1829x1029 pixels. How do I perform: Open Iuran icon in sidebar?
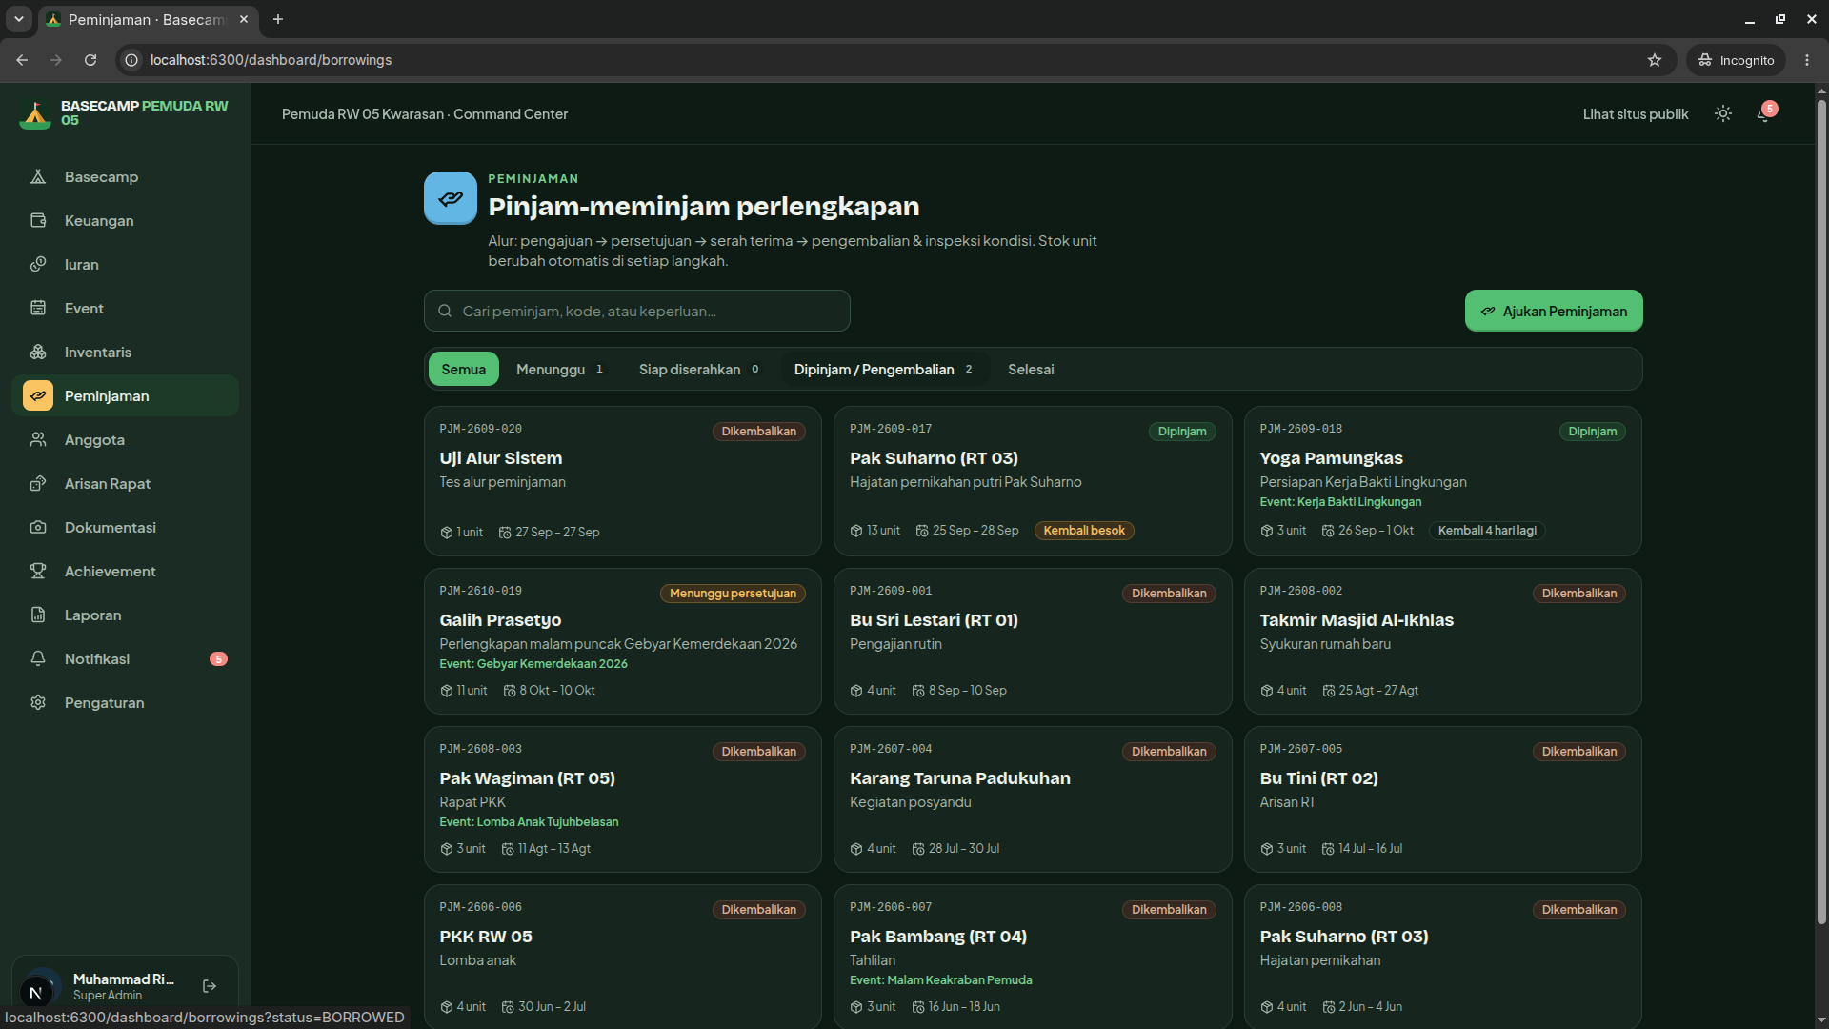tap(38, 265)
